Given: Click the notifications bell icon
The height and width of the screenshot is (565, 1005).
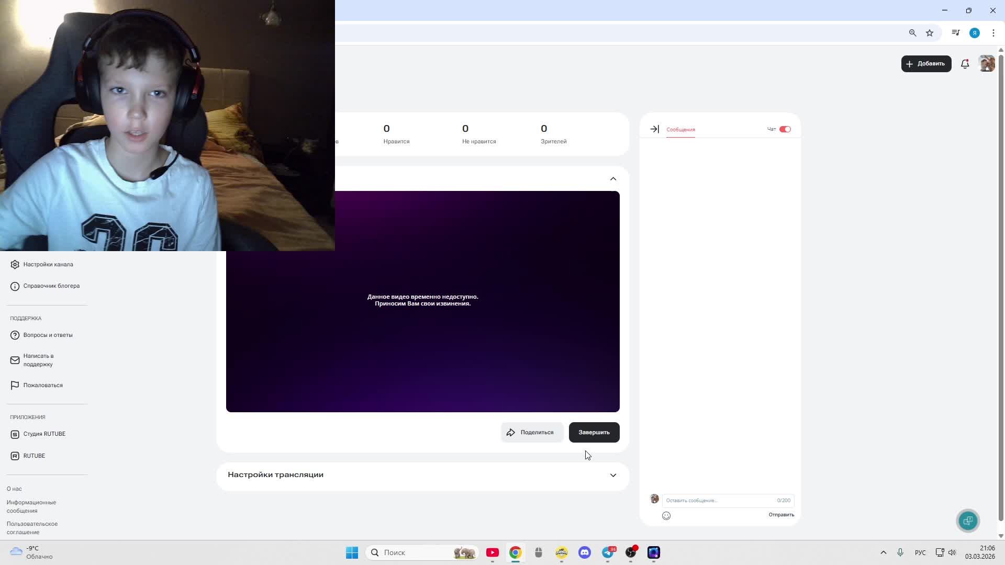Looking at the screenshot, I should pos(965,64).
